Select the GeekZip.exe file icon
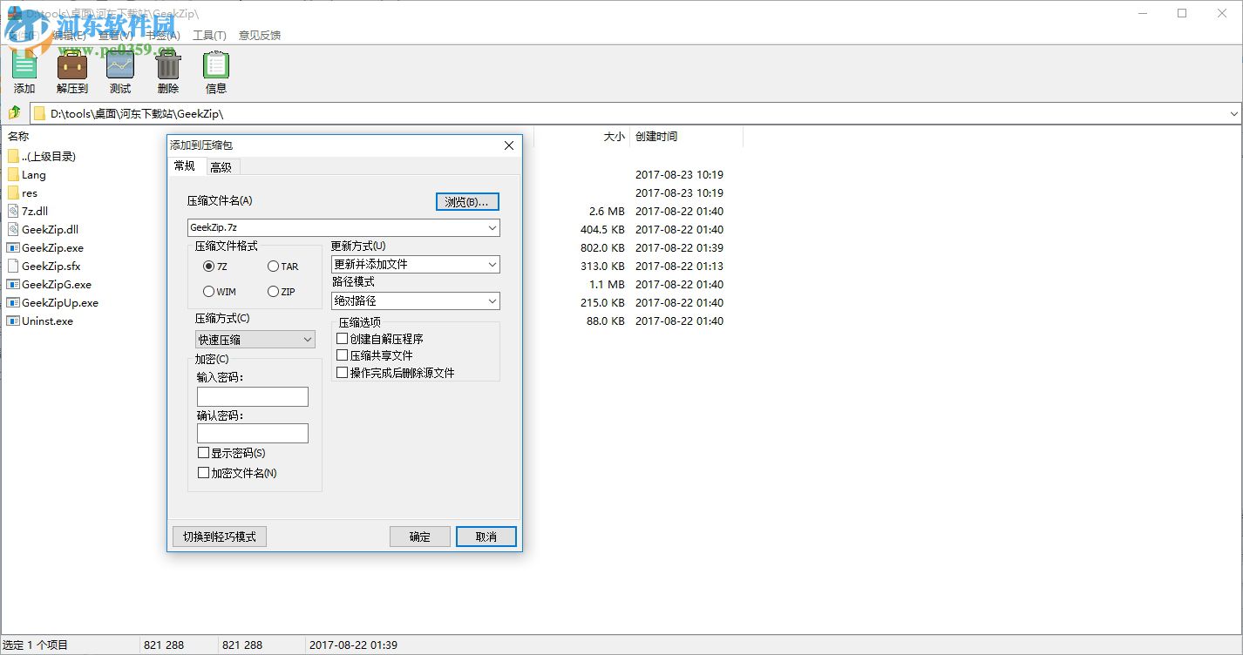The height and width of the screenshot is (655, 1243). pyautogui.click(x=12, y=247)
